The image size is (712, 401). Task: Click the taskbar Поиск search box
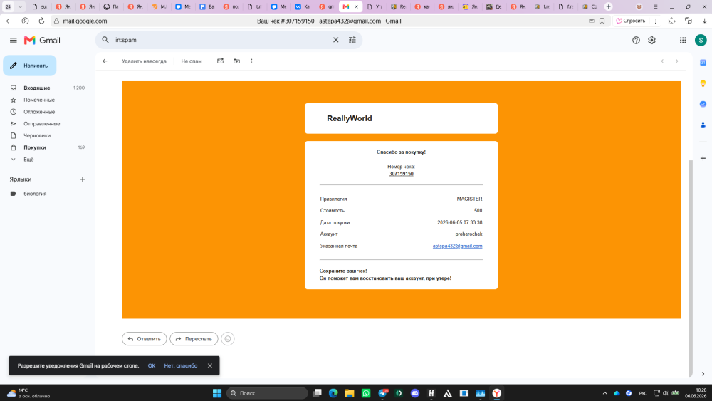click(267, 393)
